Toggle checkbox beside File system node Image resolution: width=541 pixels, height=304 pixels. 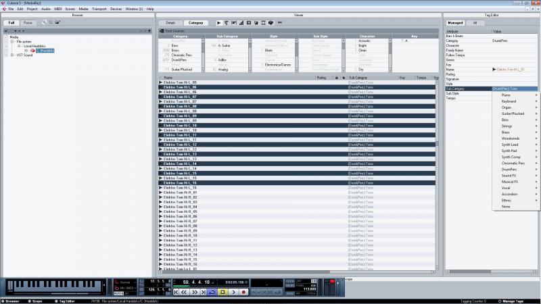coord(6,41)
